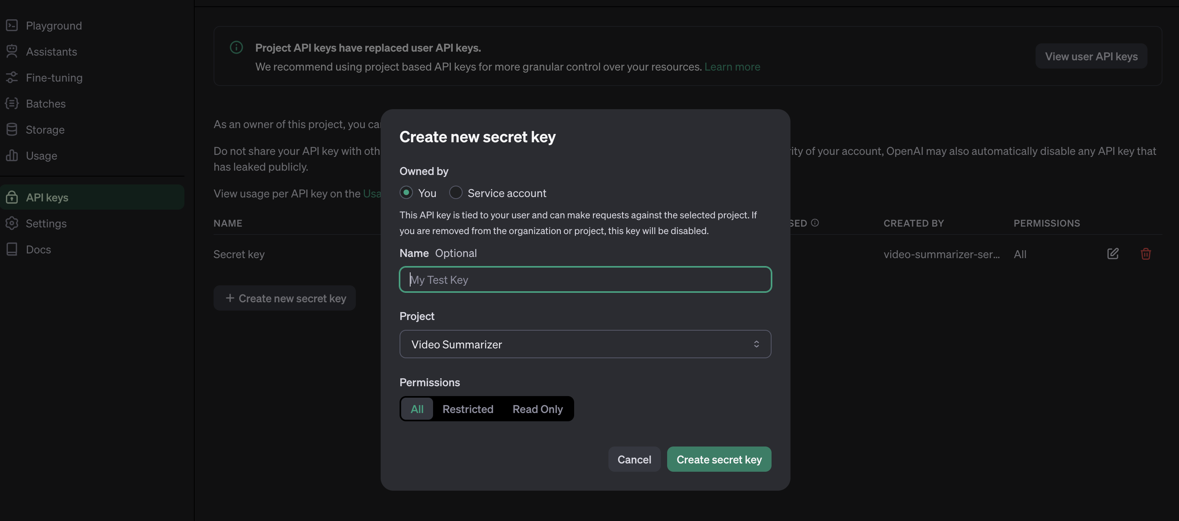Click the project dropdown chevron arrows

pyautogui.click(x=756, y=344)
